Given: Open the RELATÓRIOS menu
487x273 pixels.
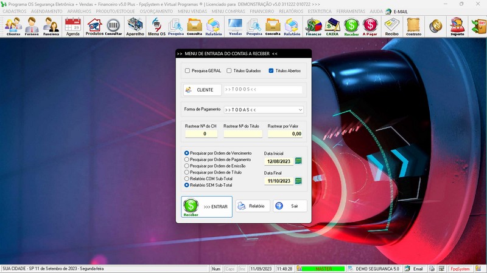Looking at the screenshot, I should (292, 12).
